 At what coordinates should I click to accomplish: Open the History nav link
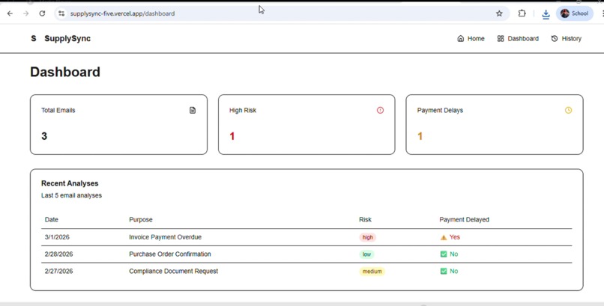point(566,38)
